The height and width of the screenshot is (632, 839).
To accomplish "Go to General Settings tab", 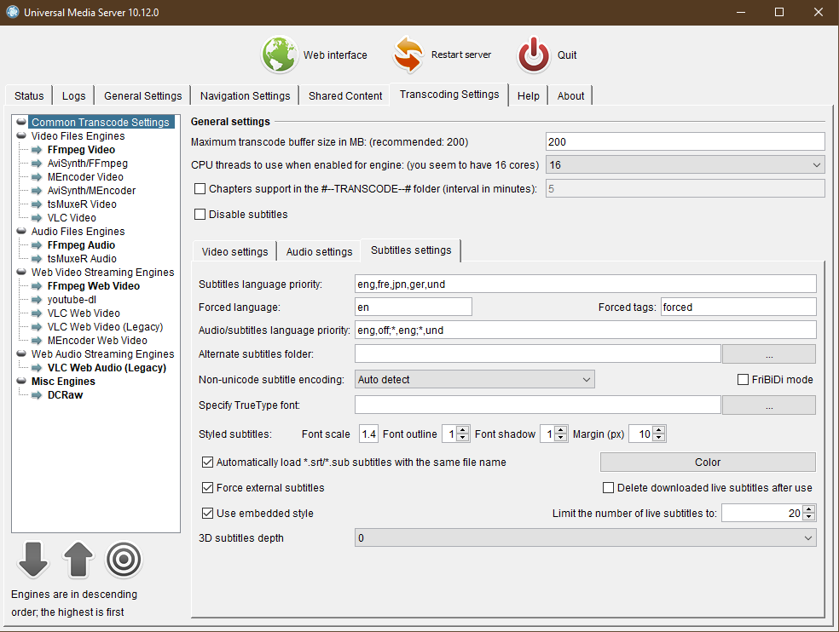I will [143, 95].
